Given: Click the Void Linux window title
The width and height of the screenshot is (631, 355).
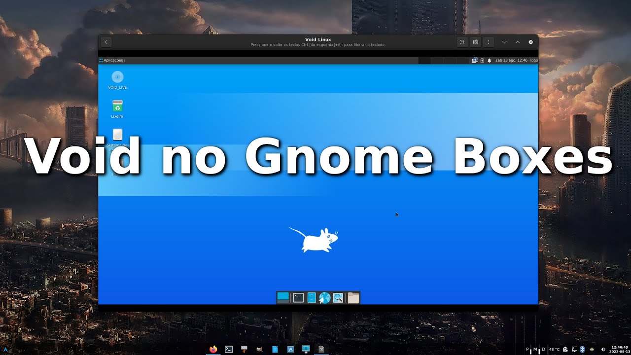Looking at the screenshot, I should 318,39.
